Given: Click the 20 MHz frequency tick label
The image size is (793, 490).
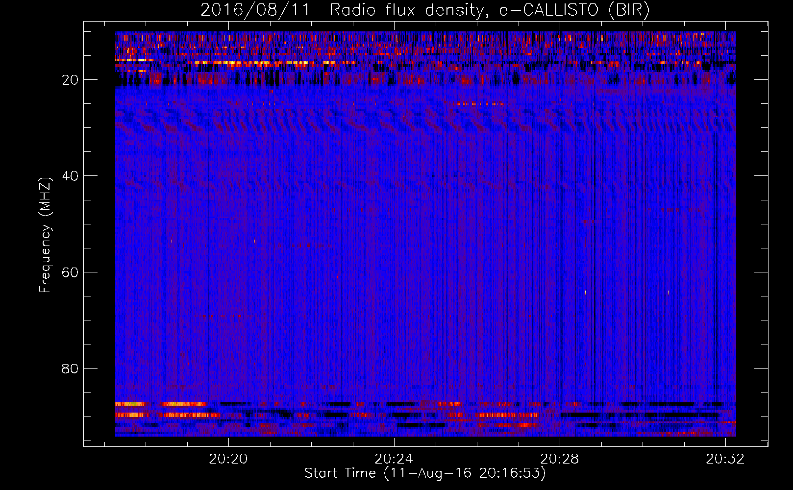Looking at the screenshot, I should (70, 80).
